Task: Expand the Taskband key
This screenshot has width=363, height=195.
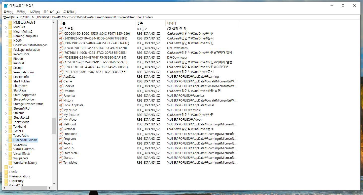Action: (x=6, y=127)
